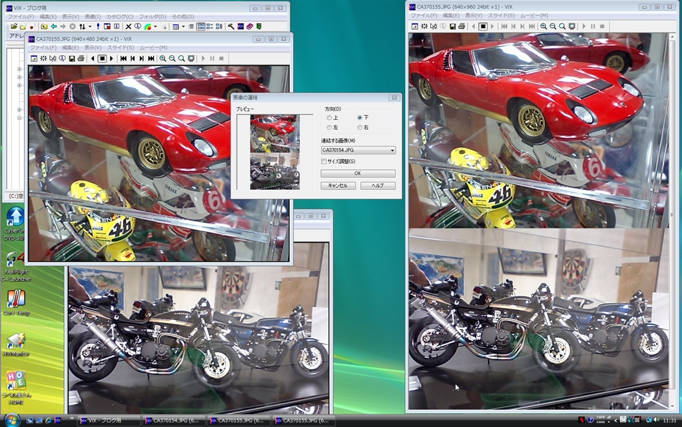Click zoom out magnifier in 640×480 viewer
Screen dimensions: 682x427
tap(172, 58)
